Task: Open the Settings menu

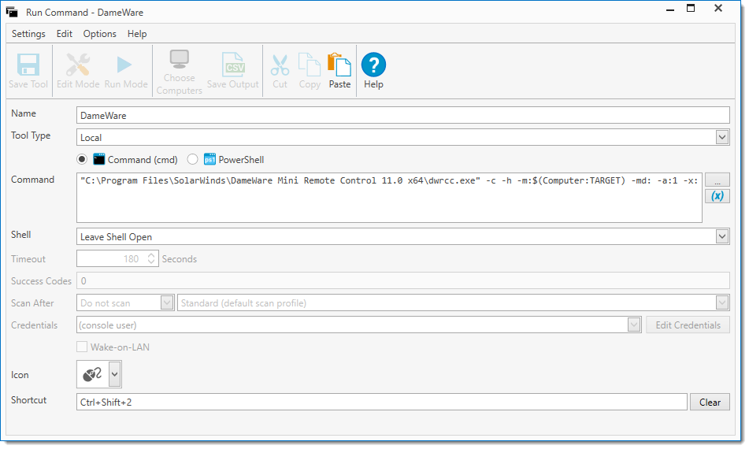Action: click(x=28, y=33)
